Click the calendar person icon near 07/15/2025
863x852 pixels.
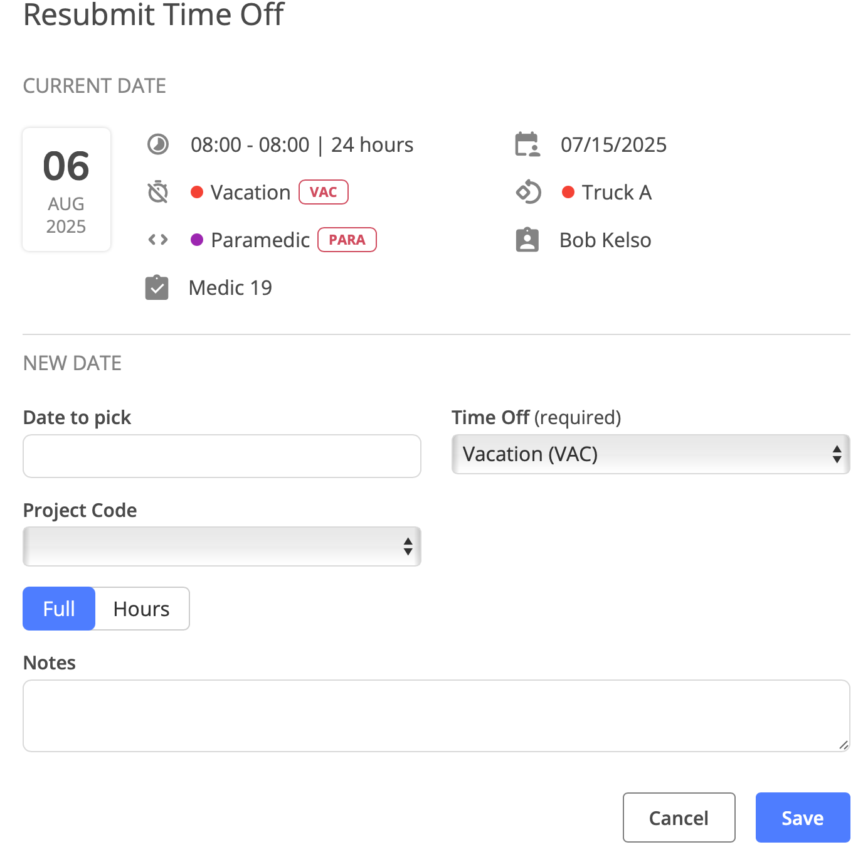(527, 144)
